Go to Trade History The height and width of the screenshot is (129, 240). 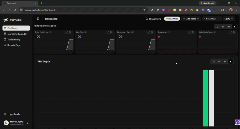tap(13, 40)
